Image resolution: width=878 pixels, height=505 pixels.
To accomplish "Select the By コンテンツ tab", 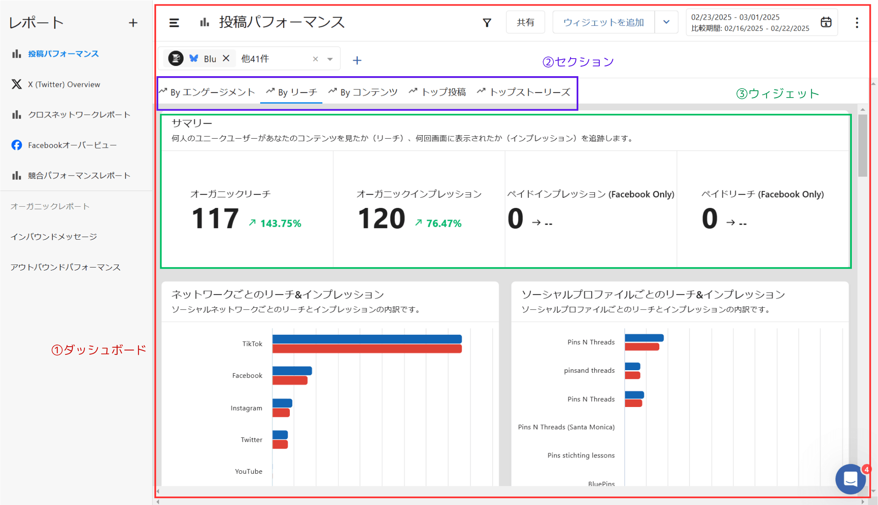I will pos(363,92).
